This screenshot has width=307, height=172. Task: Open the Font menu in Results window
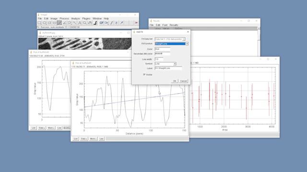(165, 25)
